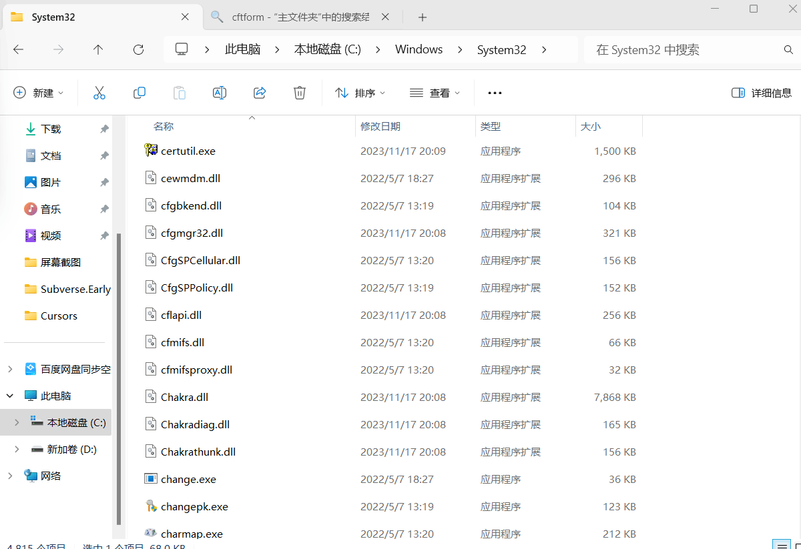
Task: Add a new tab with plus button
Action: tap(422, 17)
